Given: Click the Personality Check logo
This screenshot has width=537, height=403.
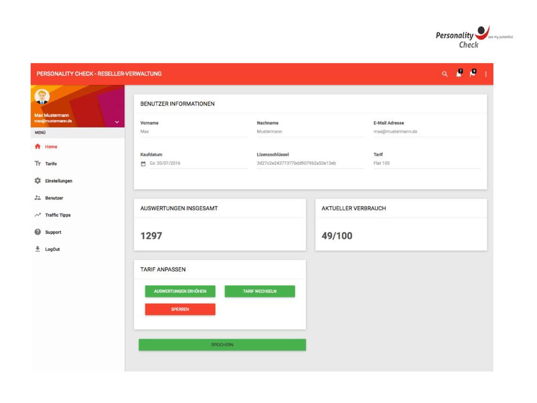Looking at the screenshot, I should point(474,37).
